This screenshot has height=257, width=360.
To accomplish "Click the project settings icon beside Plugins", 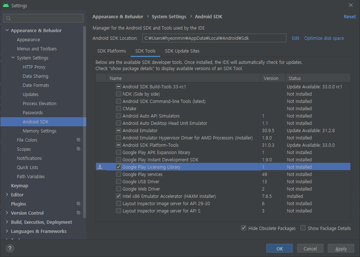I will tap(78, 204).
